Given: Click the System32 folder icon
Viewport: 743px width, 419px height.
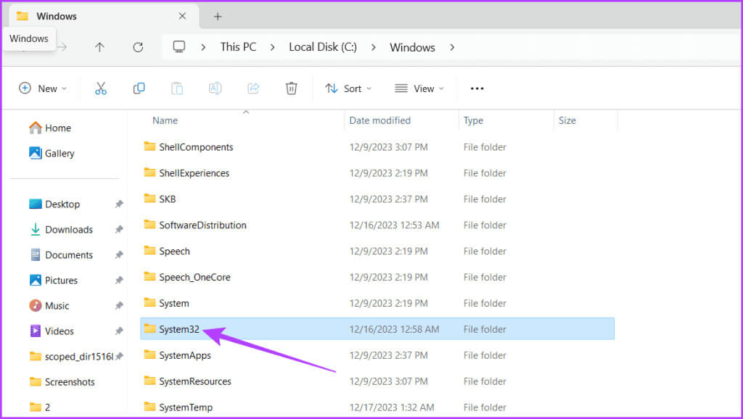Looking at the screenshot, I should click(x=149, y=328).
